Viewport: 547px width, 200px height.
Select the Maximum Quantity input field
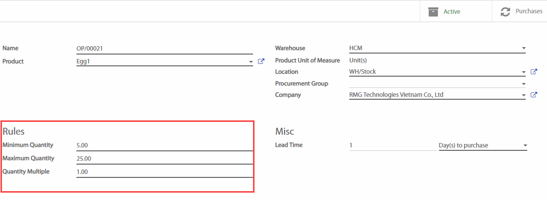pos(163,159)
